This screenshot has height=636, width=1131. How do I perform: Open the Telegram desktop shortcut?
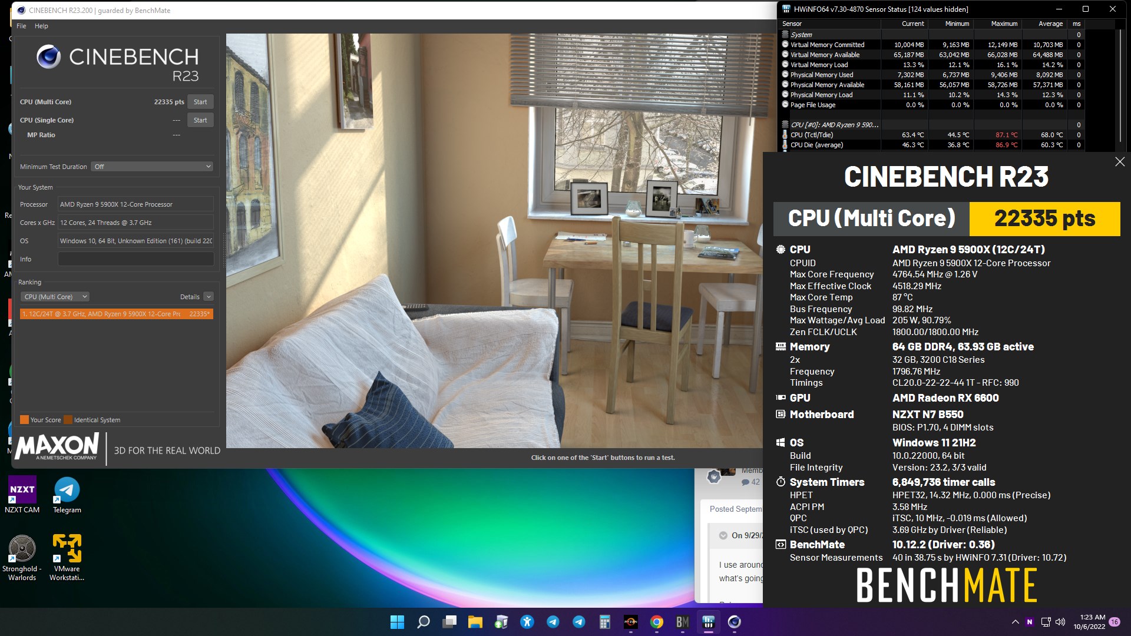point(67,495)
